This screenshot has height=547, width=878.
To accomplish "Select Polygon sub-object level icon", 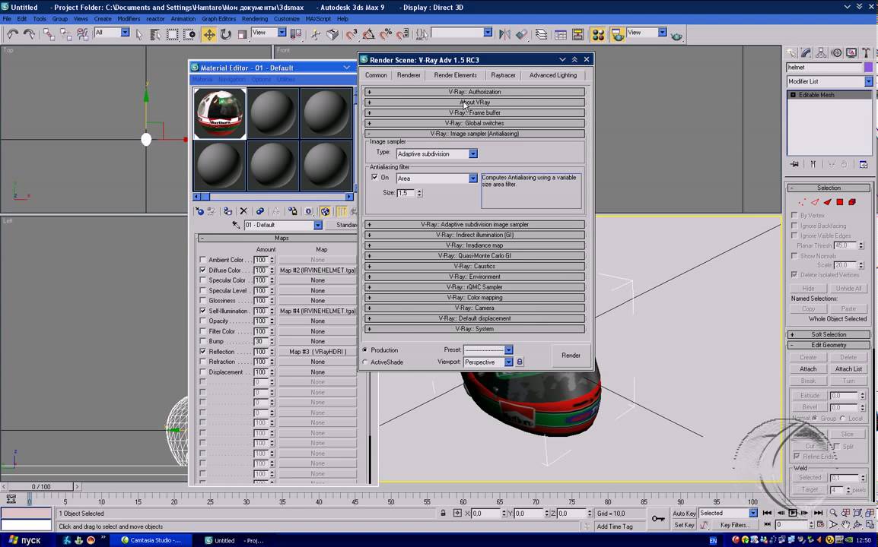I will pos(840,202).
